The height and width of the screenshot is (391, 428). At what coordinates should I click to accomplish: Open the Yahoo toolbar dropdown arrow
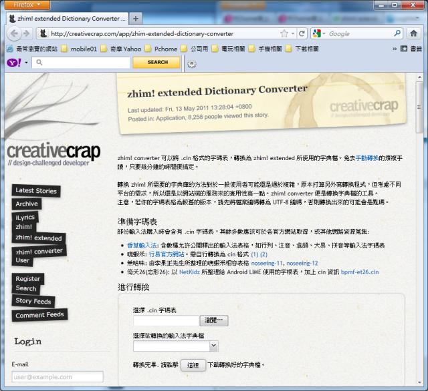coord(26,63)
